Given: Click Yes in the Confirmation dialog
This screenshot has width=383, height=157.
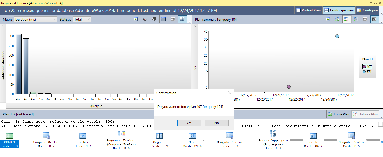Looking at the screenshot, I should pos(189,123).
